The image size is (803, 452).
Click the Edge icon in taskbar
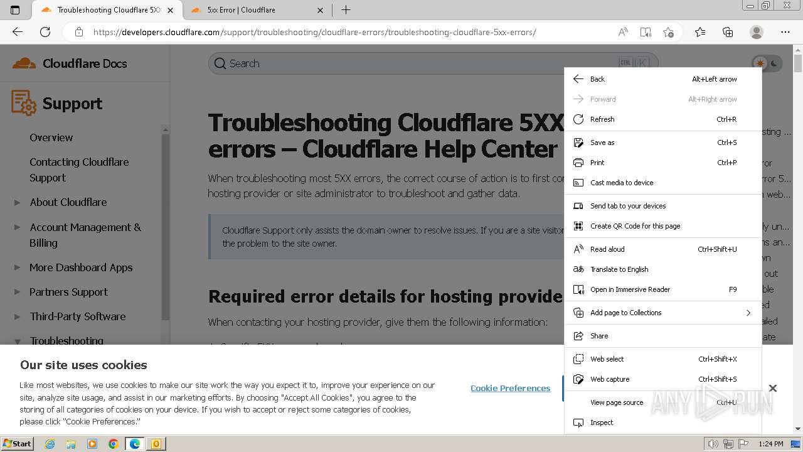[135, 444]
